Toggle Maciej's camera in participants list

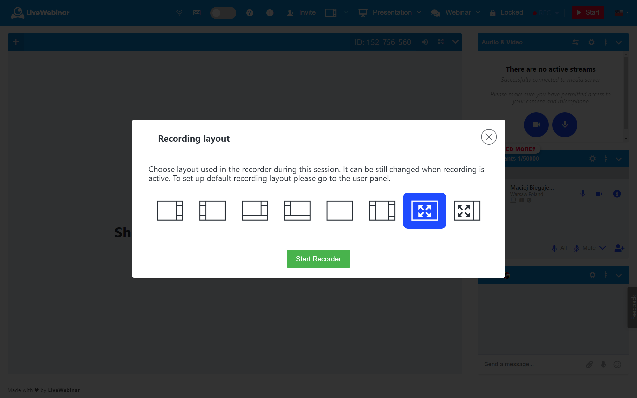[x=599, y=194]
